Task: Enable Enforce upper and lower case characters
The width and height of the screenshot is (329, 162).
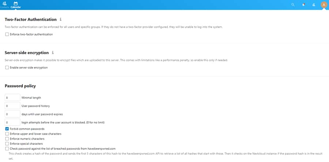Action: click(7, 134)
